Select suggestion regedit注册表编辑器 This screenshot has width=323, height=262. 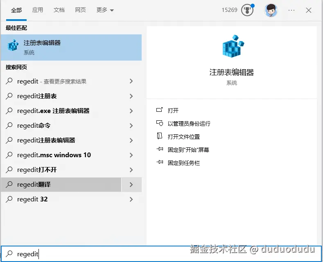[x=61, y=140]
